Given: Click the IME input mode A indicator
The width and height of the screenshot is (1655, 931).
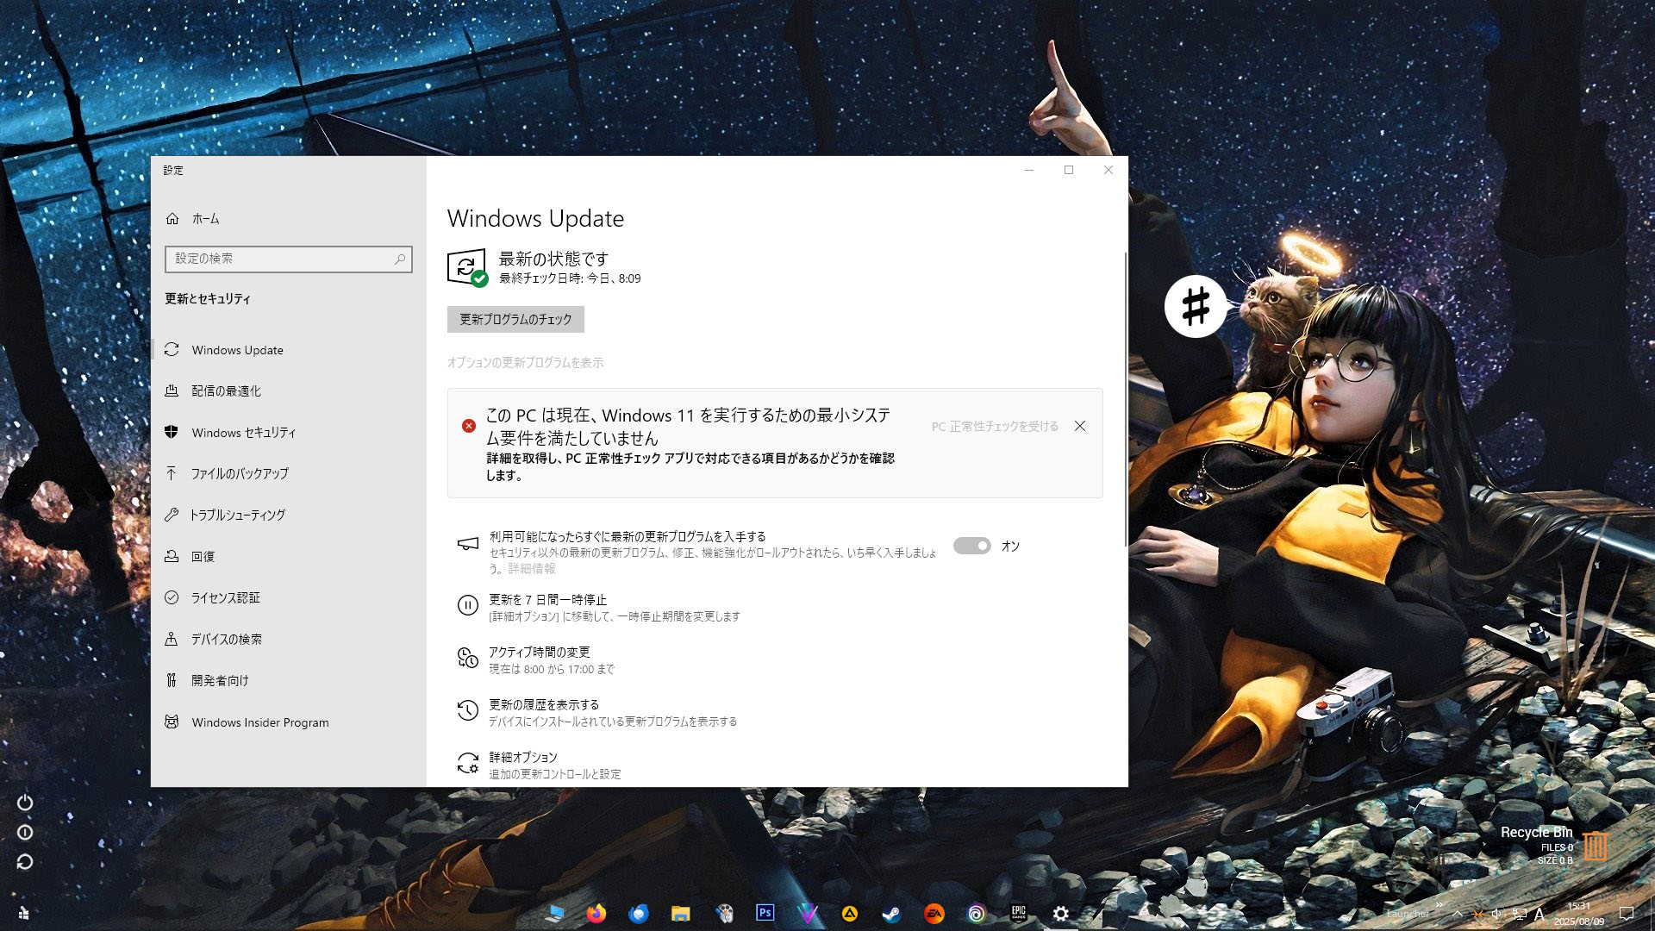Looking at the screenshot, I should coord(1539,914).
